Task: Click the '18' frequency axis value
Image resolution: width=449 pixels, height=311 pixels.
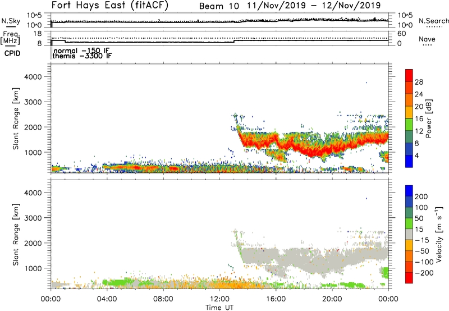Action: point(38,34)
